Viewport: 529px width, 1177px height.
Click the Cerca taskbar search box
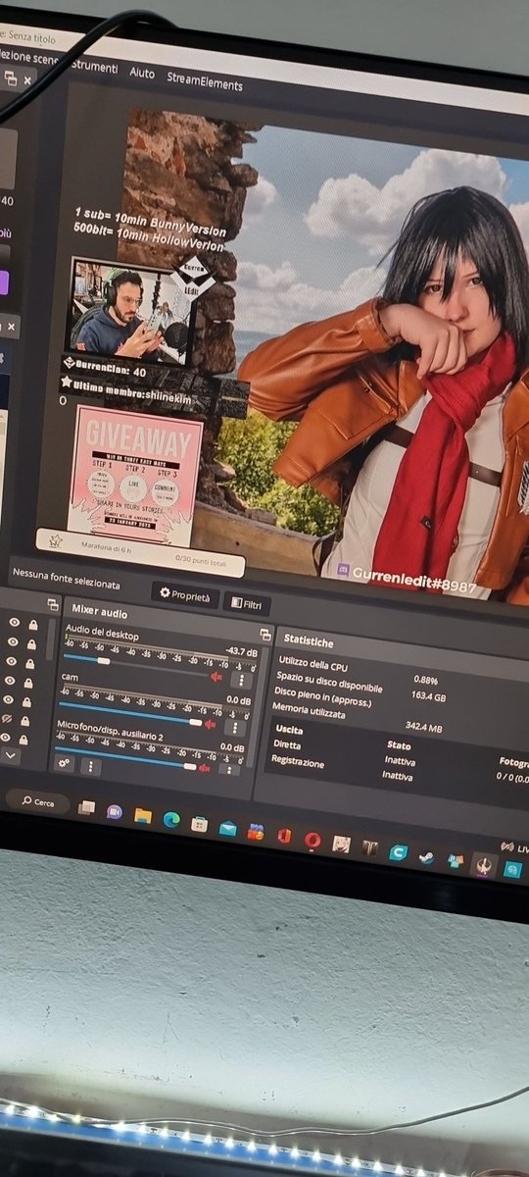pos(38,800)
